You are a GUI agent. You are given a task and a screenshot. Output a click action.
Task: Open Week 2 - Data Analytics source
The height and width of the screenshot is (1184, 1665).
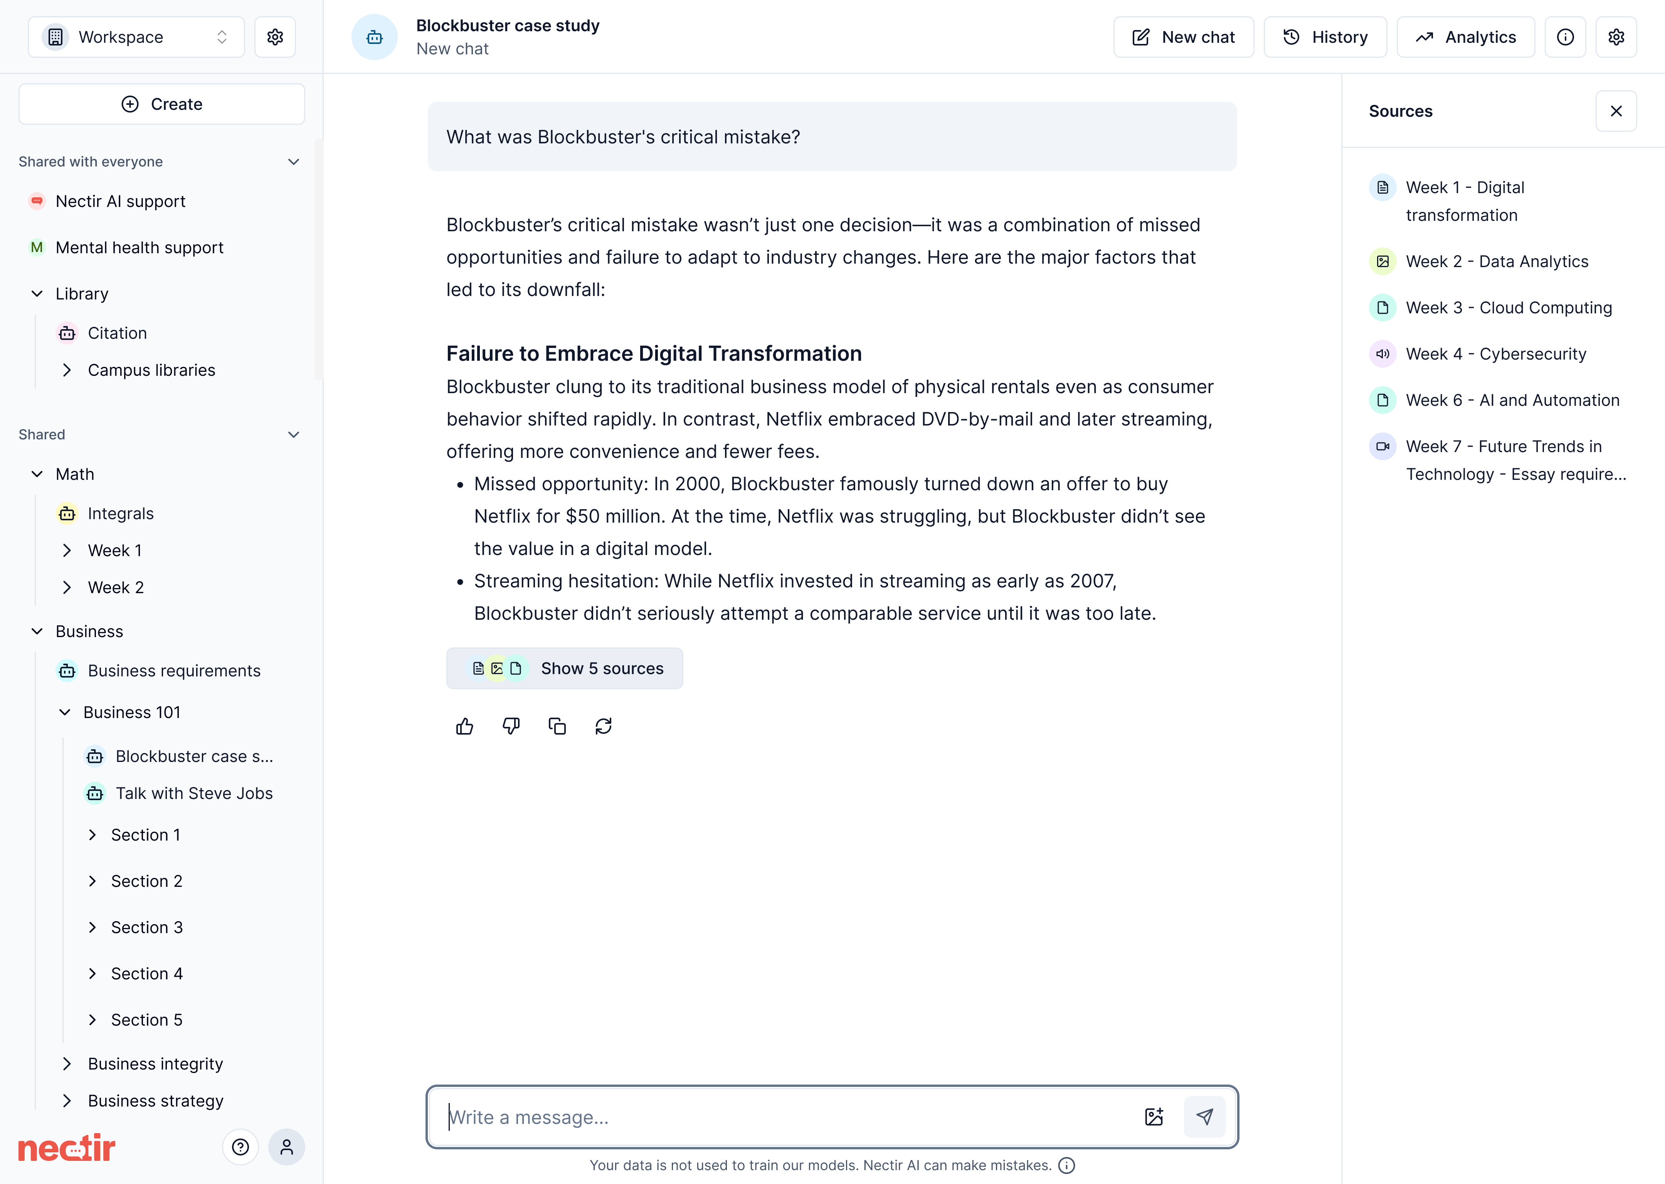click(1497, 261)
